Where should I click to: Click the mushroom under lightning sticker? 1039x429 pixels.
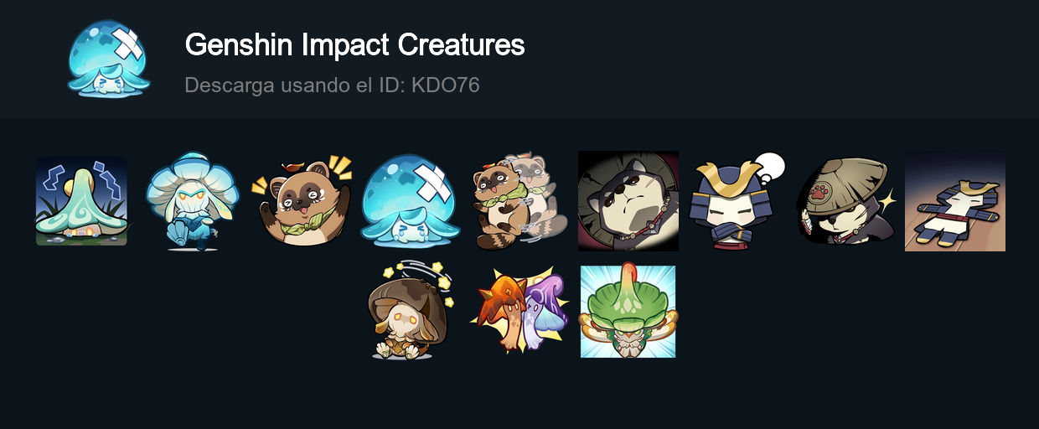click(81, 201)
